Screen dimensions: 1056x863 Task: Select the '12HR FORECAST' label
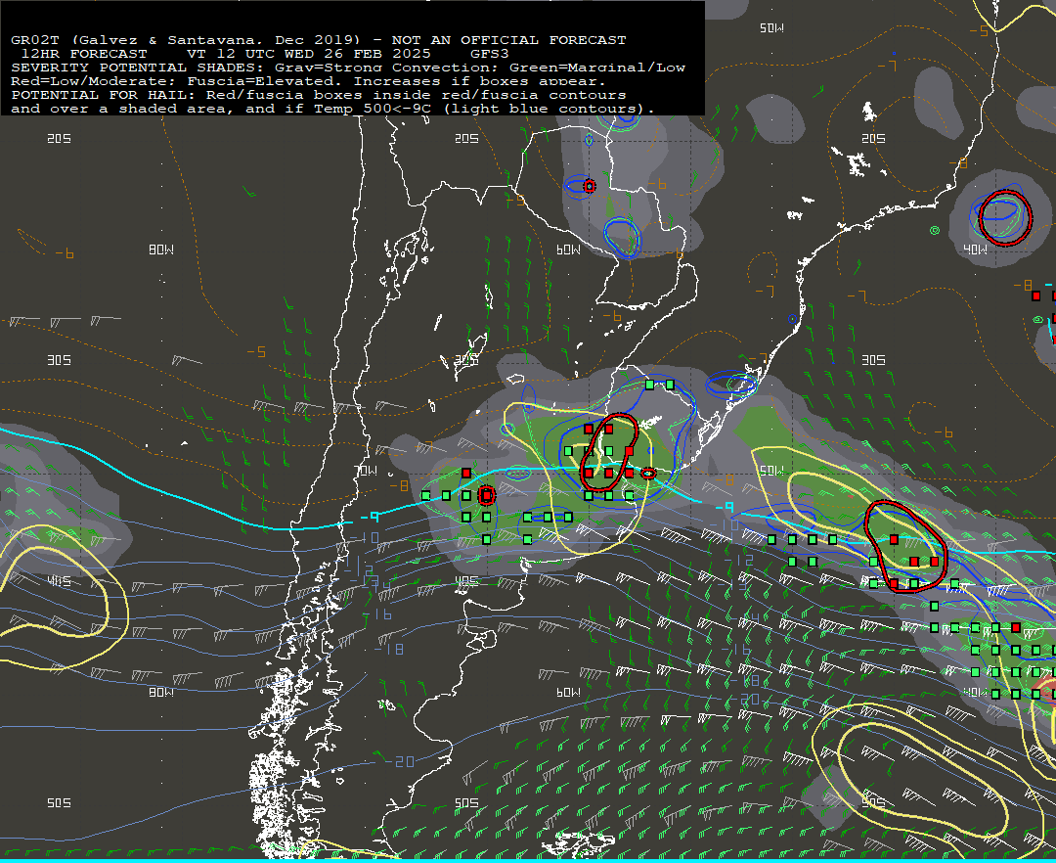[84, 54]
